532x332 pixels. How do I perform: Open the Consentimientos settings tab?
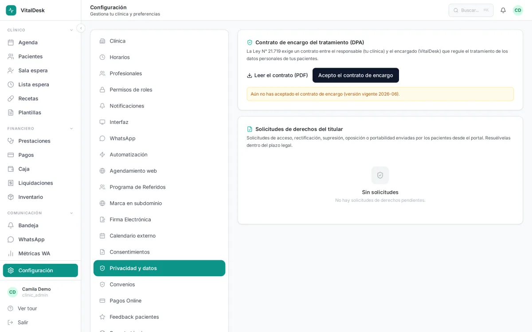pyautogui.click(x=159, y=252)
